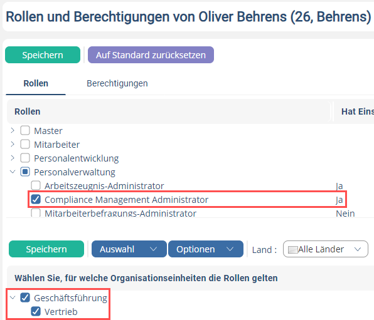Uncheck the Geschäftsführung organisation unit
Viewport: 374px width, 320px height.
click(x=25, y=297)
